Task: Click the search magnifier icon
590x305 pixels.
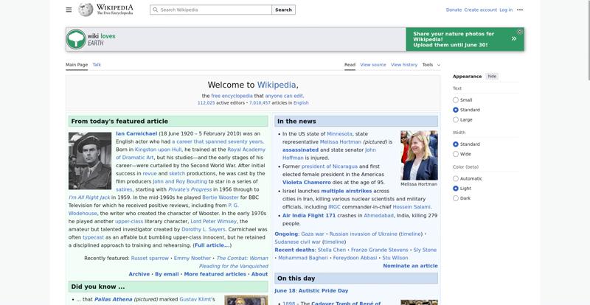Action: [x=156, y=10]
